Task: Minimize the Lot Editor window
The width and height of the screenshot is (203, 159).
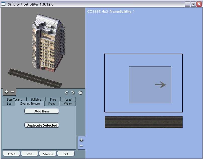Action: [187, 4]
